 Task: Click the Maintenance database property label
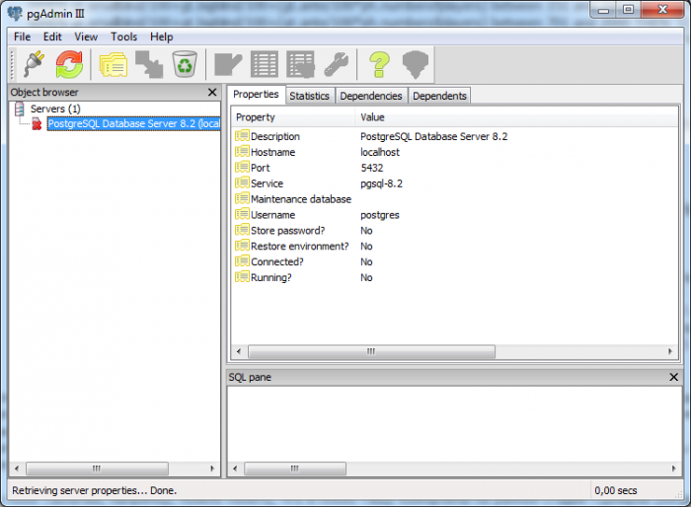tap(301, 199)
